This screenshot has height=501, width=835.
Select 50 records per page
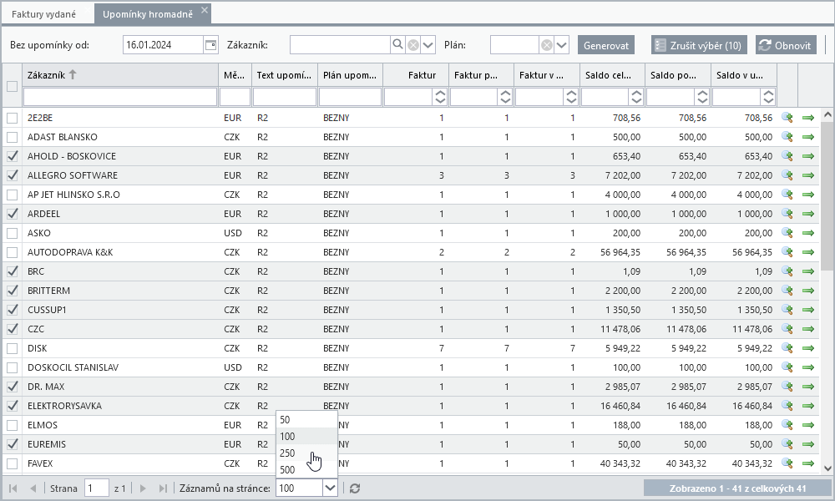coord(306,419)
